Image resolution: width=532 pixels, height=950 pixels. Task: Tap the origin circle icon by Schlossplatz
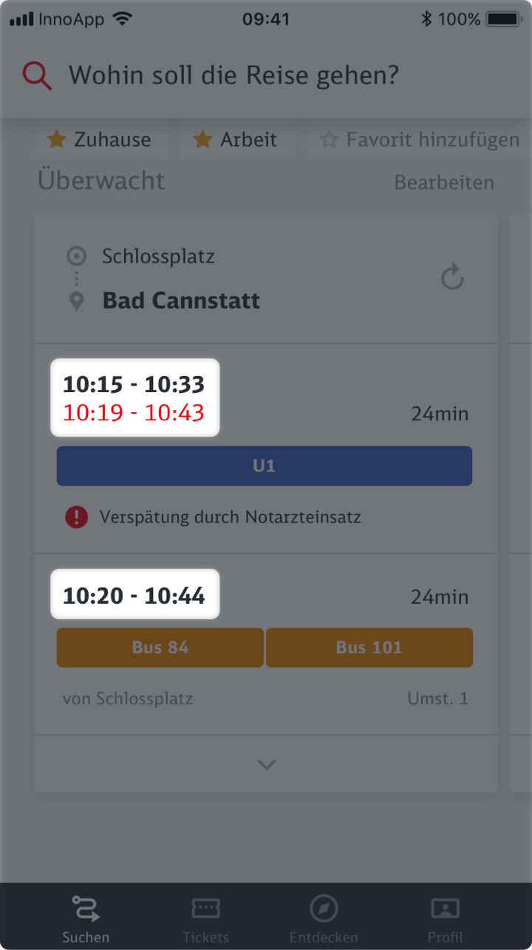click(76, 257)
